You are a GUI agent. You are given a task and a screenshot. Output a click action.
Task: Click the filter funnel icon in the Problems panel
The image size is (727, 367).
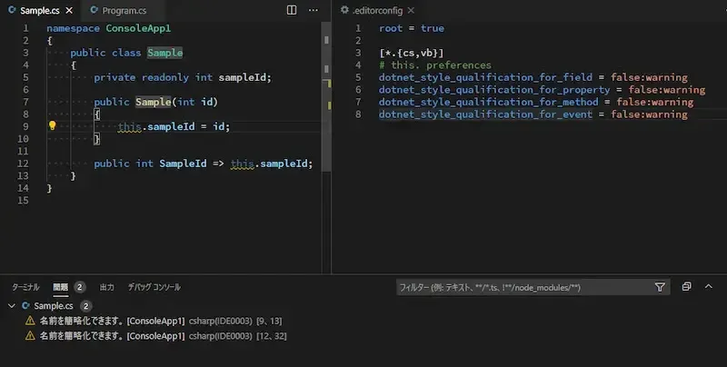[661, 287]
